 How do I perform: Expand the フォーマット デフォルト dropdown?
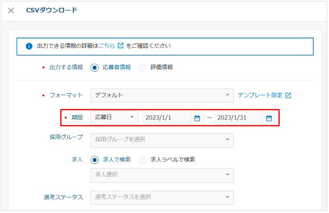coord(162,96)
